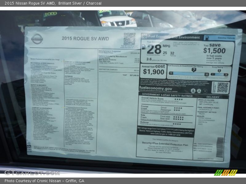
Task: Click 'Photo Courtesy of Cronic Nissan' caption
Action: click(33, 181)
